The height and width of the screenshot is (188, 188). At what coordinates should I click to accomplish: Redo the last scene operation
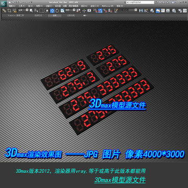(x=26, y=2)
